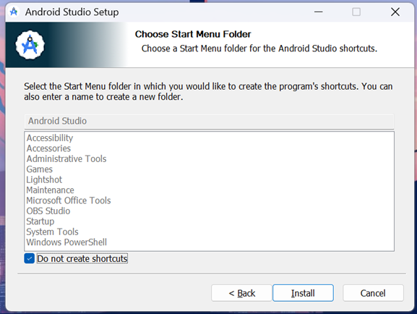The image size is (417, 314).
Task: Select Accessibility in the folder list
Action: coord(50,138)
